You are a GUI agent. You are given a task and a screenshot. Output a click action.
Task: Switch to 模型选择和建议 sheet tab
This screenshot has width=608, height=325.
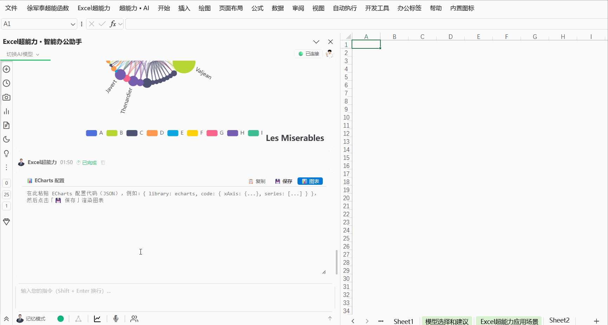446,321
